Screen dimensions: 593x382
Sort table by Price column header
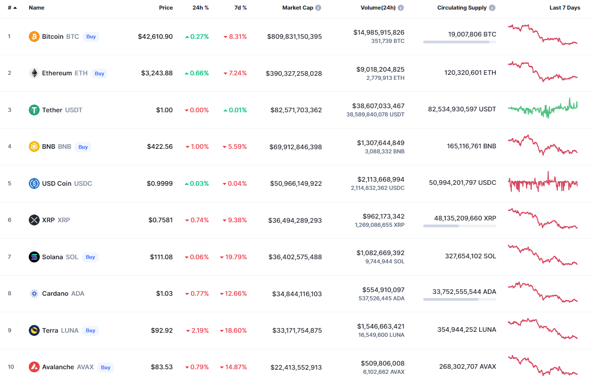pyautogui.click(x=166, y=8)
